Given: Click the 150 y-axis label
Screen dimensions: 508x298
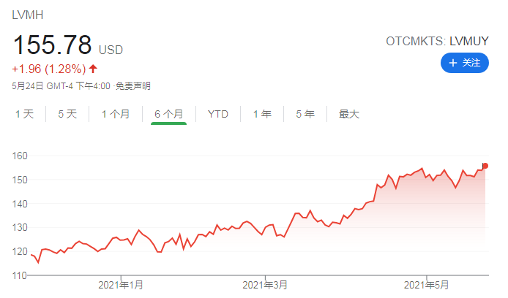Looking at the screenshot, I should pos(20,180).
